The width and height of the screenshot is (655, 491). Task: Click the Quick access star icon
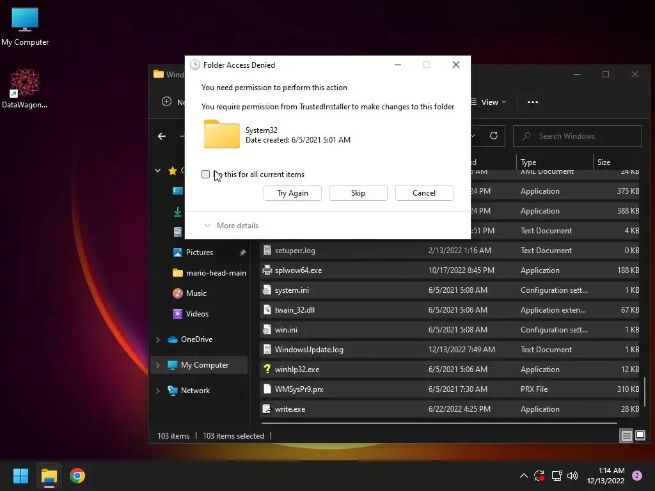(173, 170)
